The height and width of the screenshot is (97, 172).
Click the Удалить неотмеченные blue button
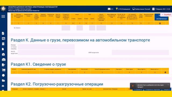pos(161,17)
